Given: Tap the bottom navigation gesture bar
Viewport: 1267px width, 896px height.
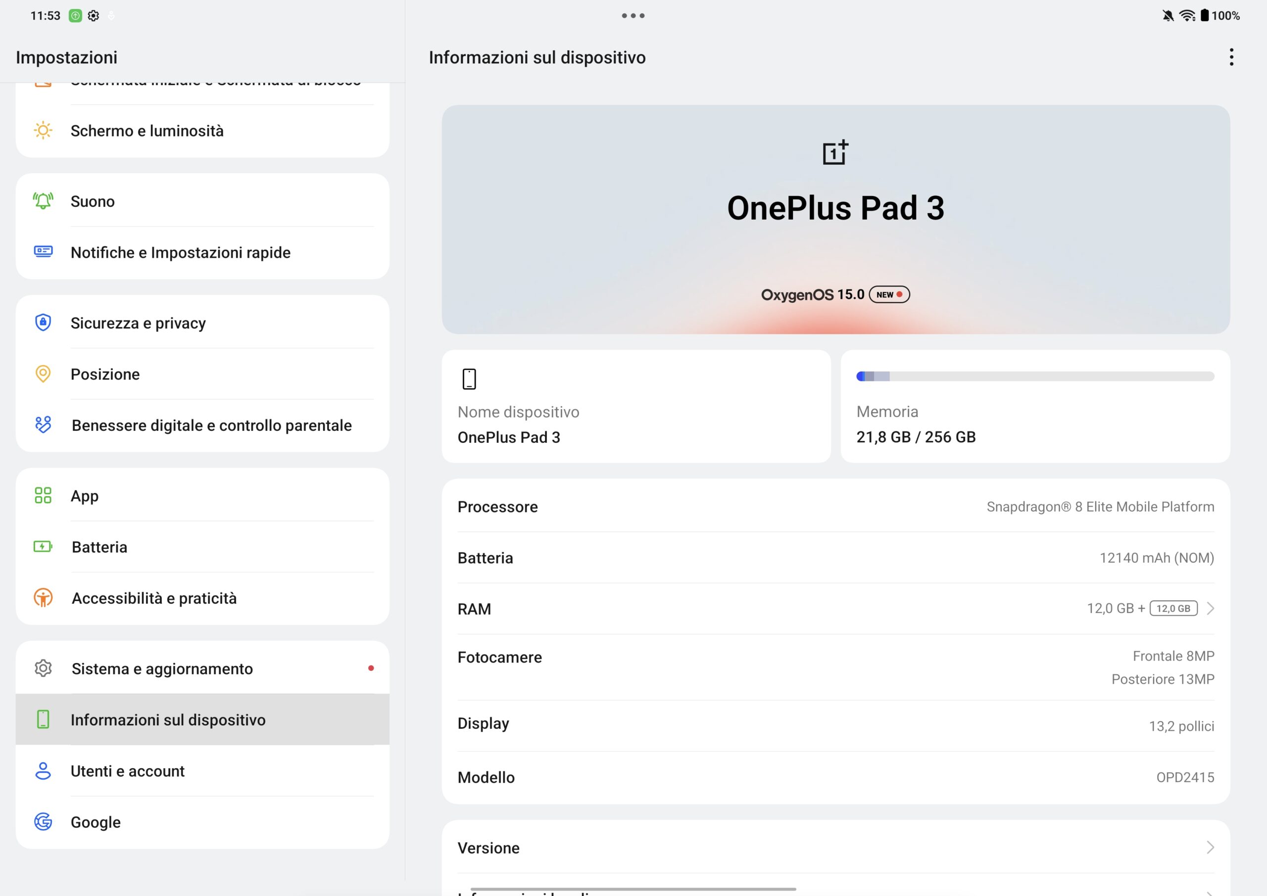Looking at the screenshot, I should click(633, 889).
